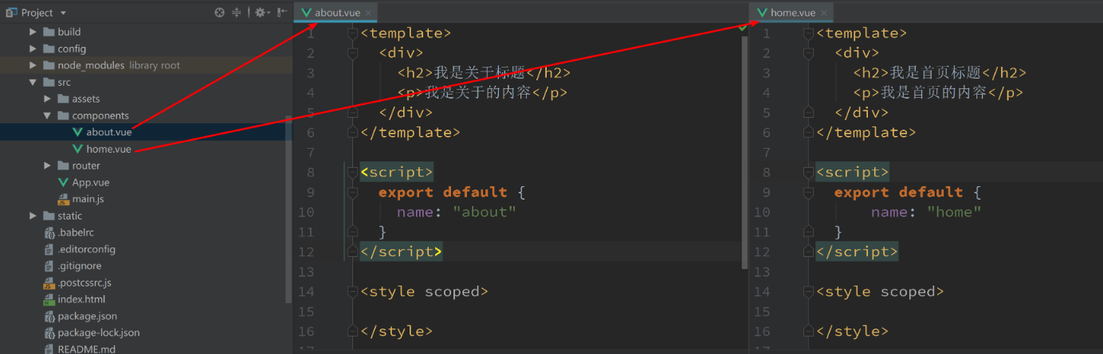Click the package-lock.json file icon

[x=49, y=333]
